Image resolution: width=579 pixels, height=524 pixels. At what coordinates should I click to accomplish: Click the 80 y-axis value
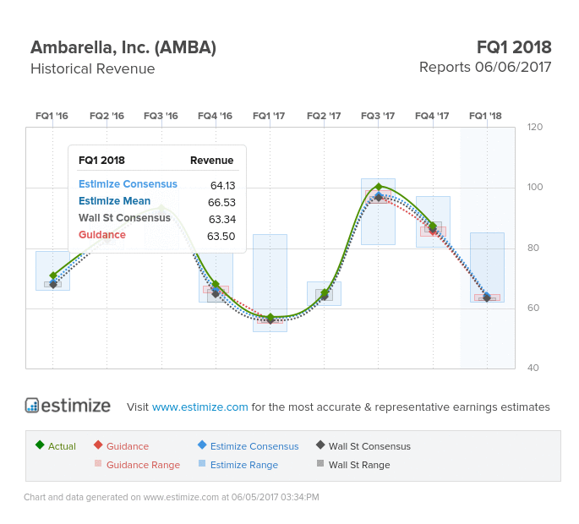[533, 248]
